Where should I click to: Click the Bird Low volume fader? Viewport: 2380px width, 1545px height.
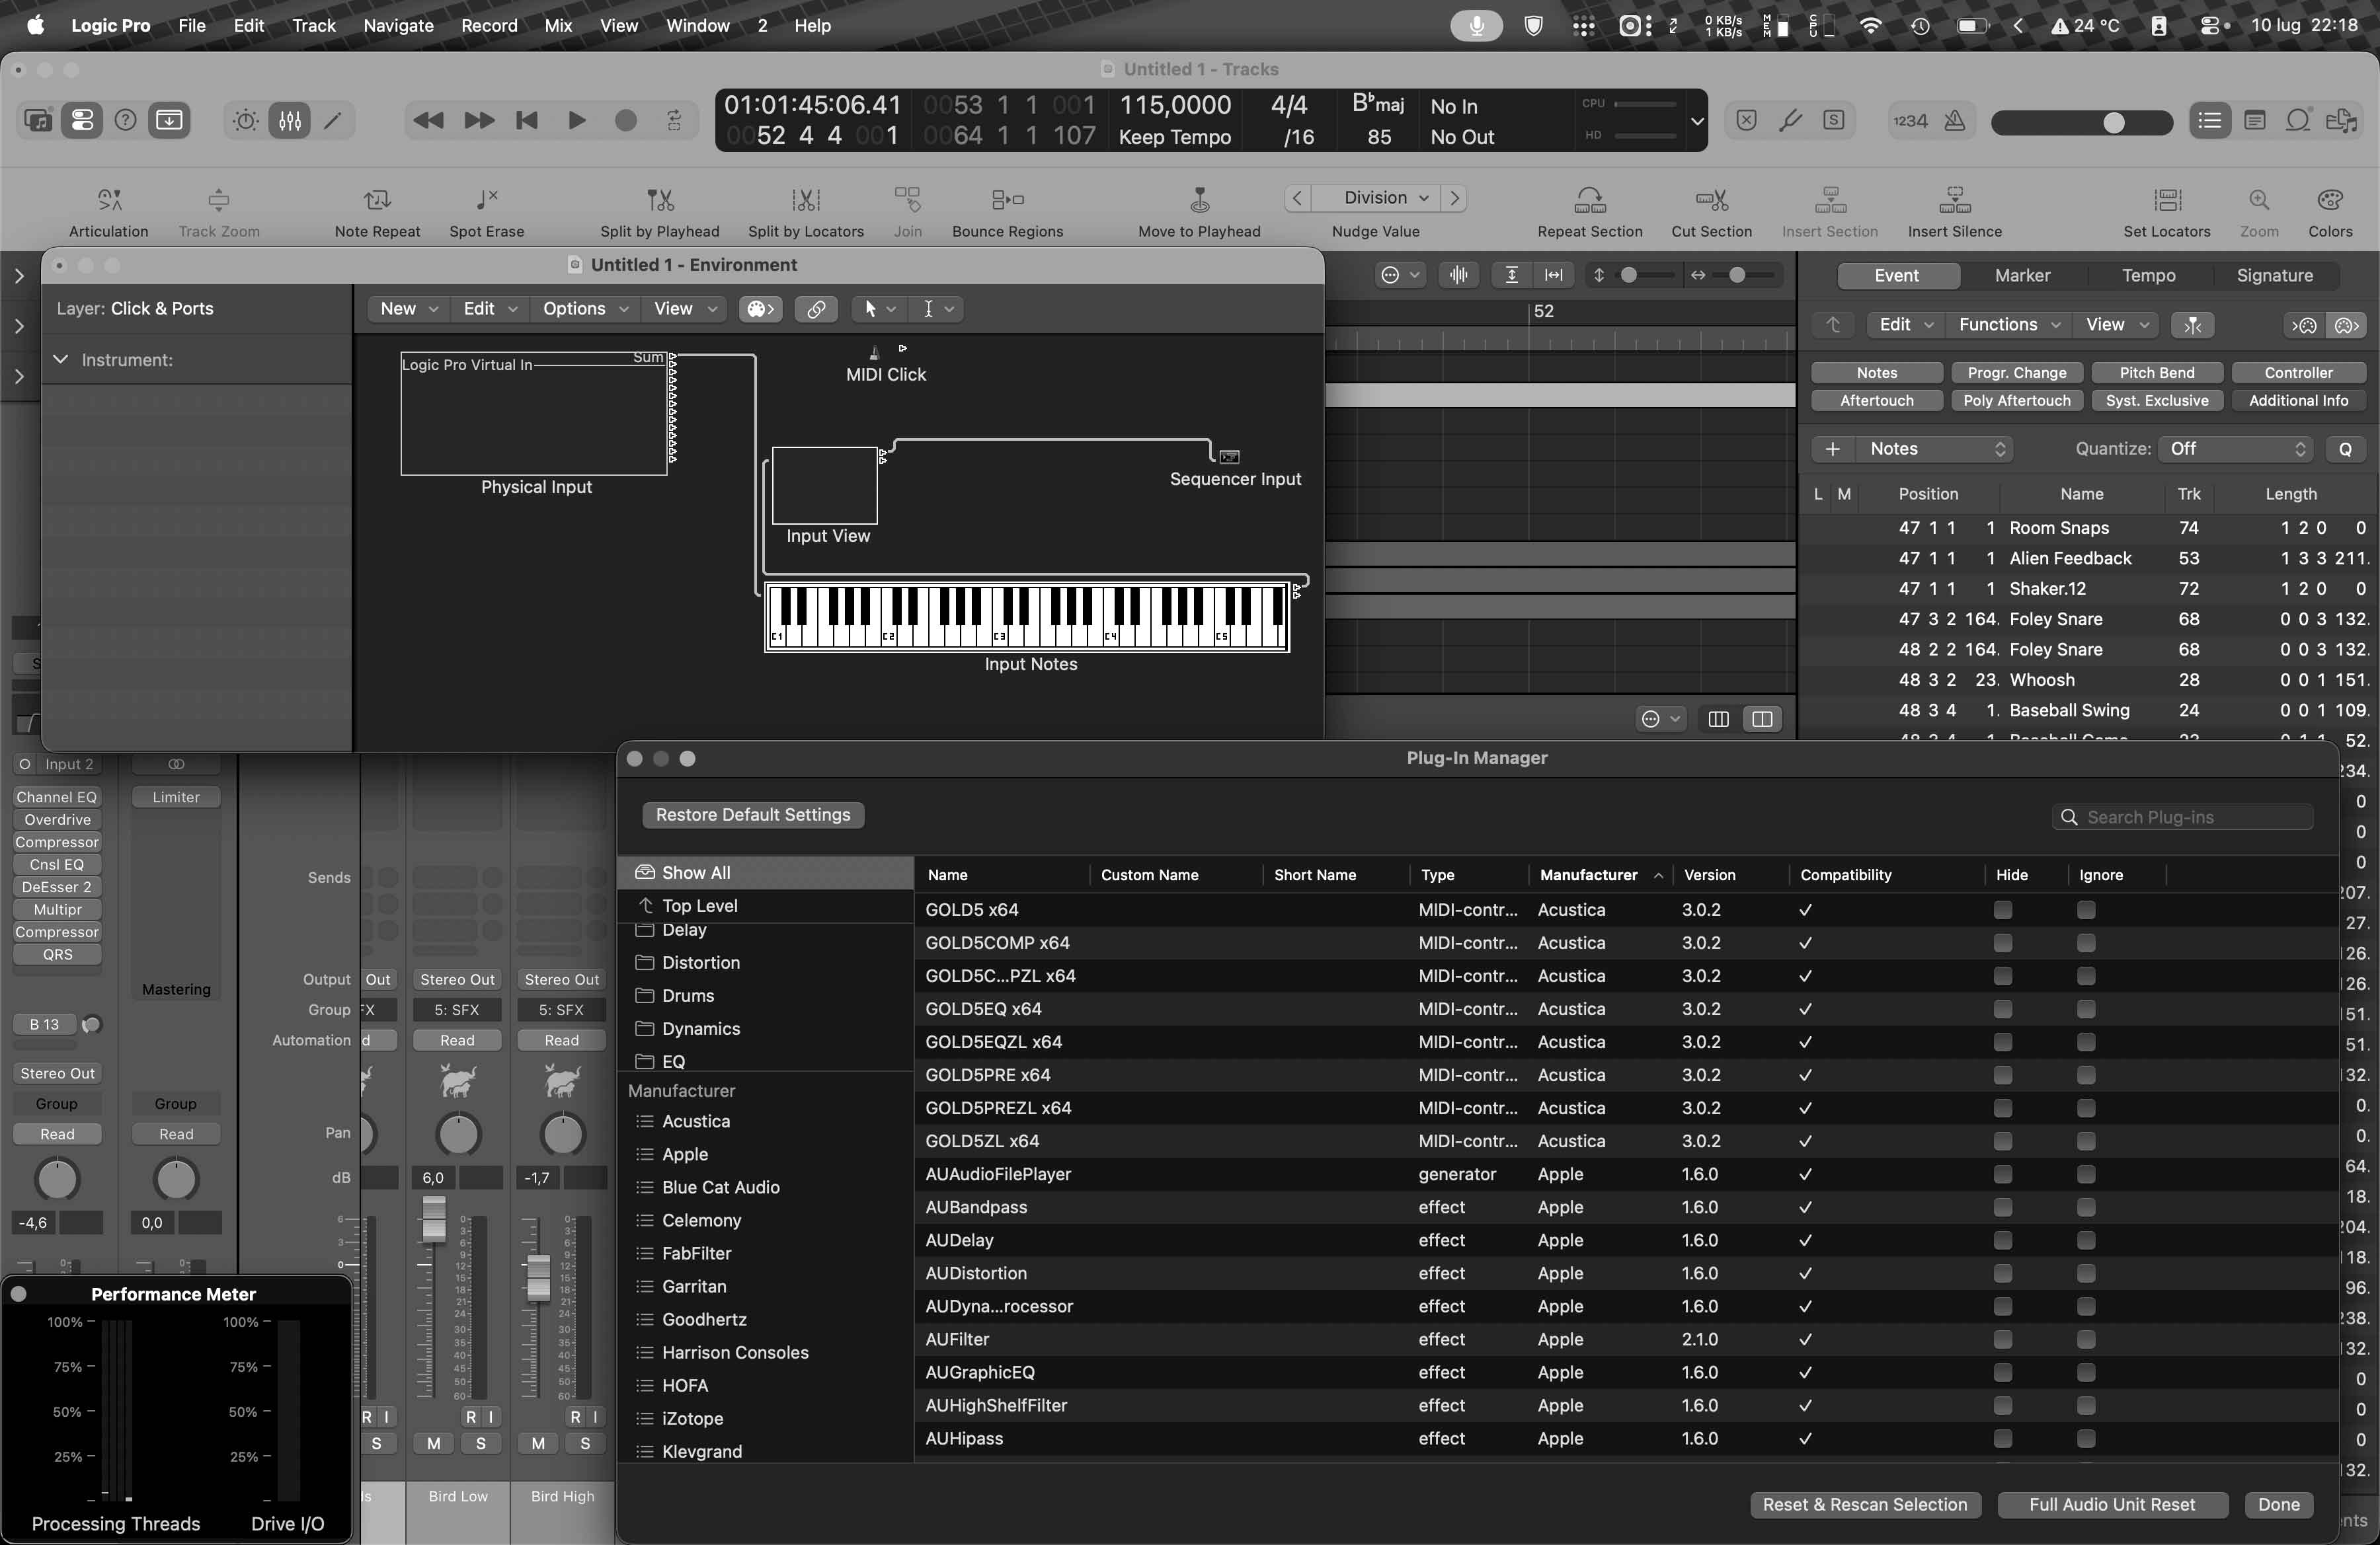[433, 1219]
